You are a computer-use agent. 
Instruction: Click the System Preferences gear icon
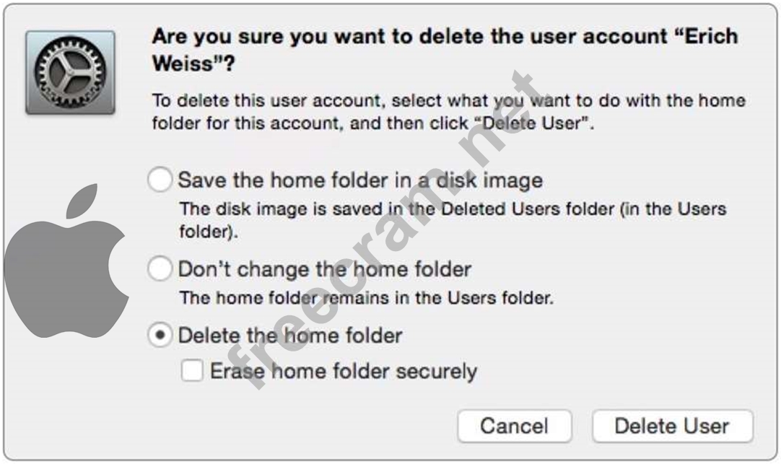[70, 72]
